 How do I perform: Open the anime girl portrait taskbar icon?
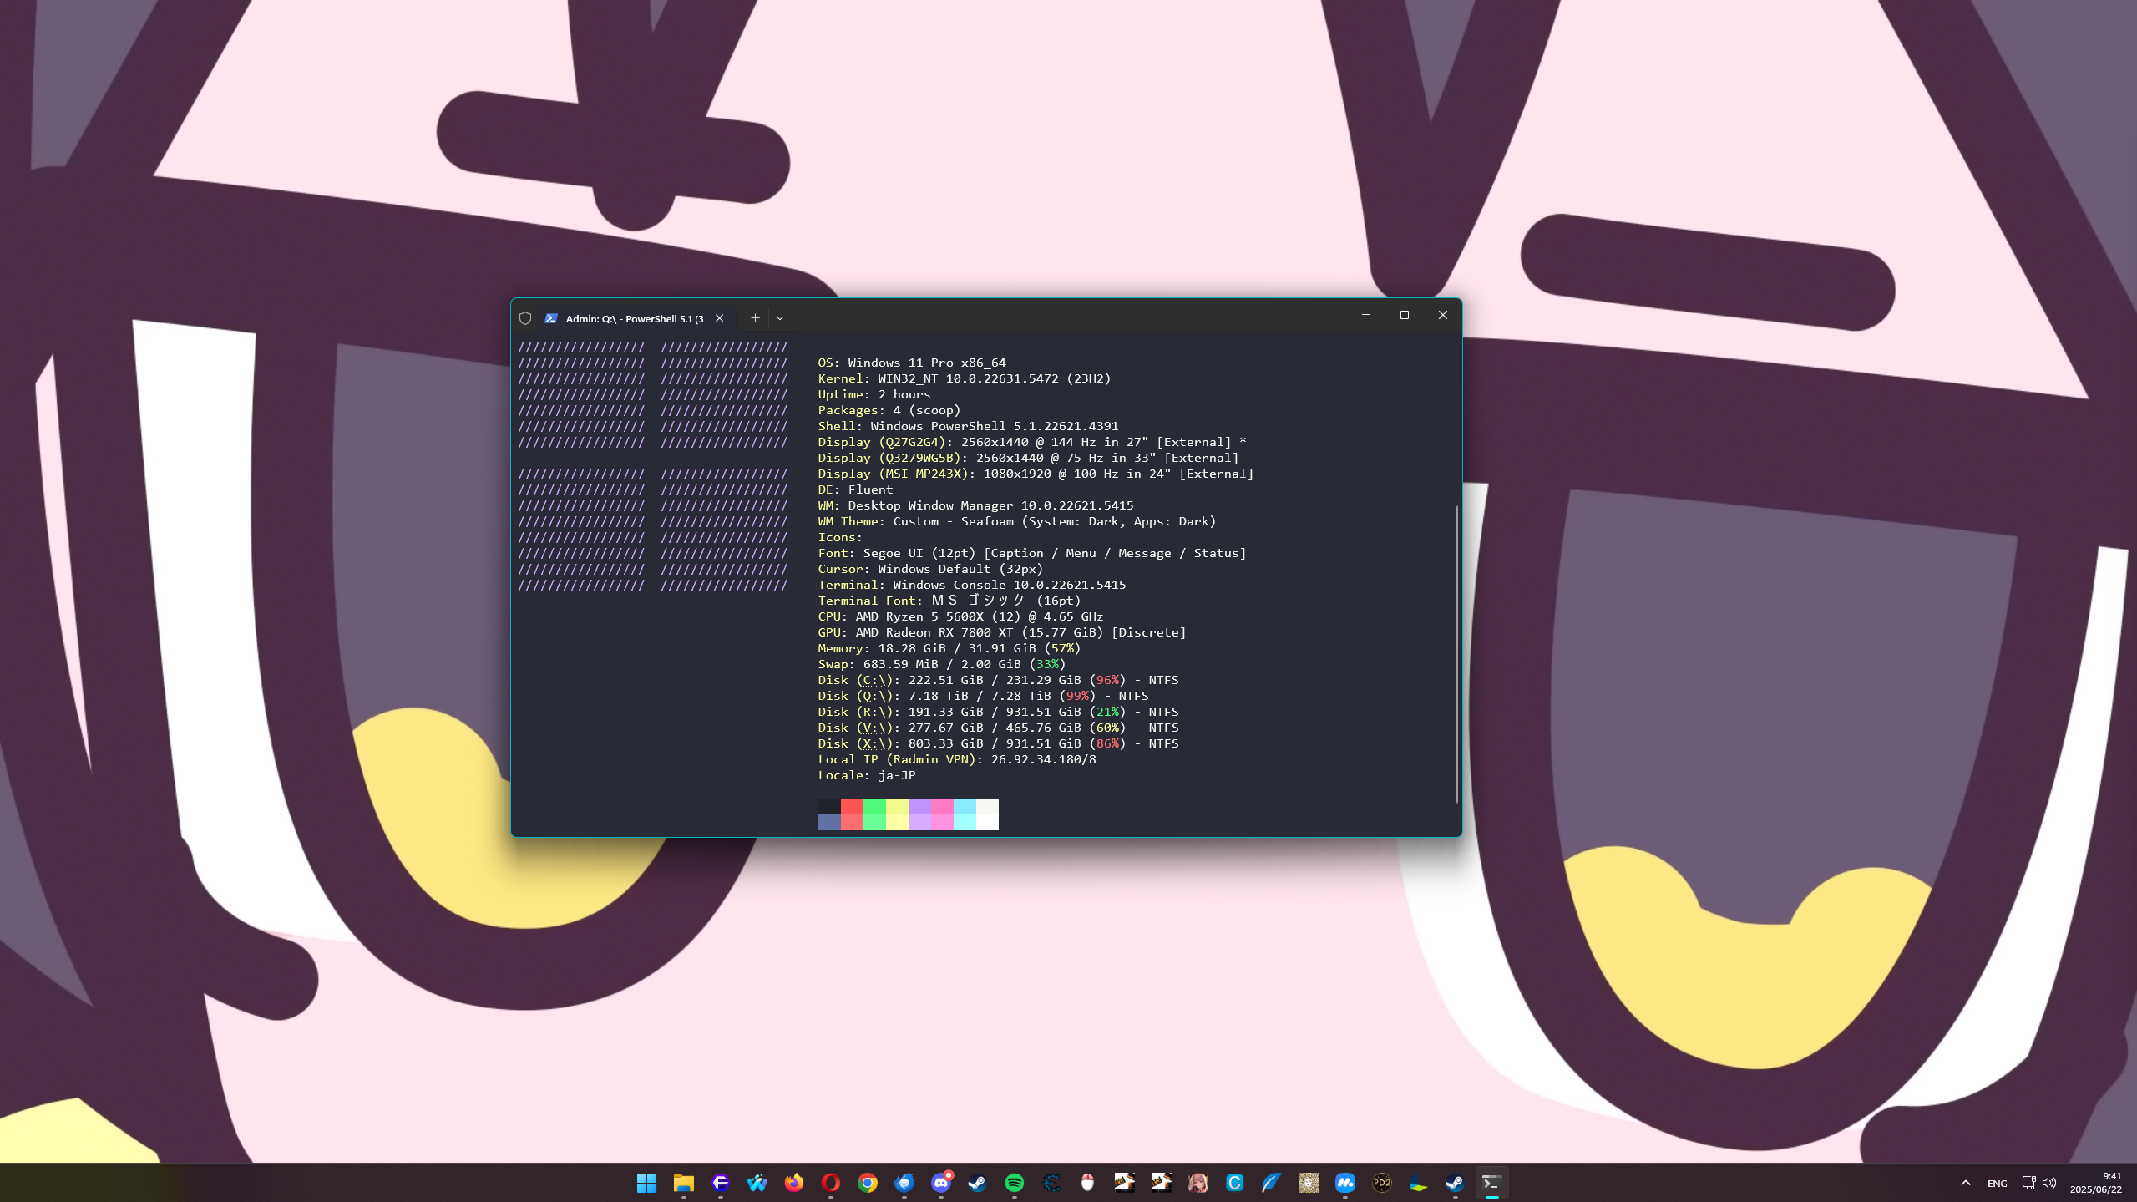[x=1198, y=1183]
